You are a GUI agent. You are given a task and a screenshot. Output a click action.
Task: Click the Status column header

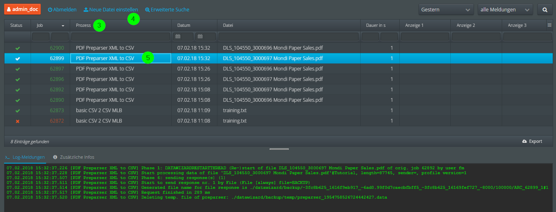18,25
